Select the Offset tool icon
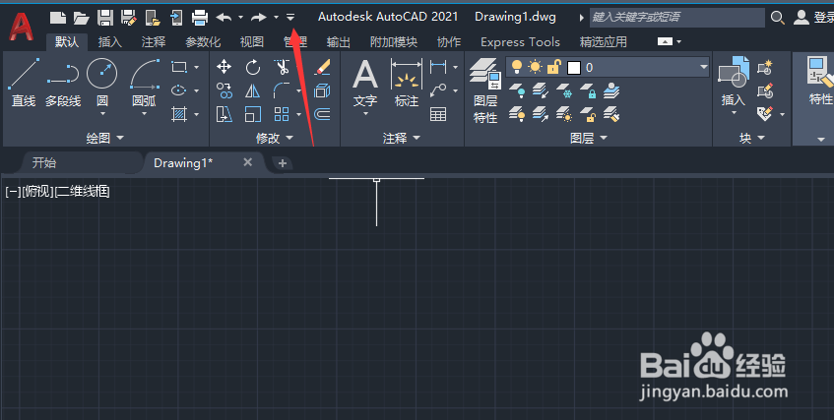The image size is (834, 420). point(322,114)
